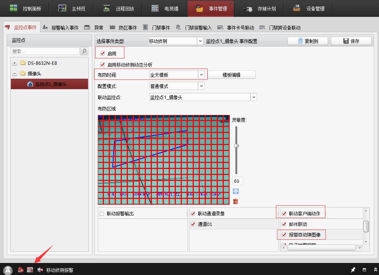Uncheck 启用移动侦测动态分析
Viewport: 379px width, 275px height.
click(x=102, y=65)
